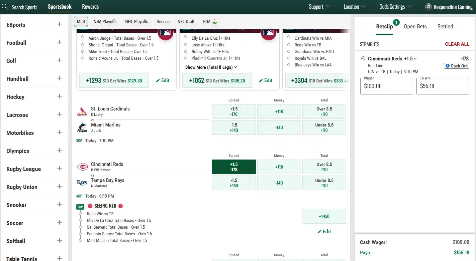Expand the Motorbikes category plus icon
The height and width of the screenshot is (261, 476).
click(x=60, y=132)
